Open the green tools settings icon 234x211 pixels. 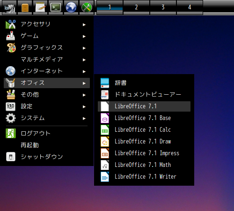click(87, 8)
